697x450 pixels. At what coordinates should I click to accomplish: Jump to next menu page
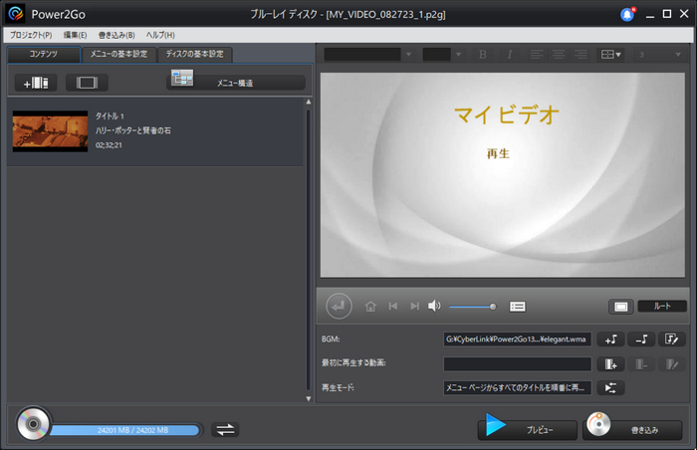point(414,306)
